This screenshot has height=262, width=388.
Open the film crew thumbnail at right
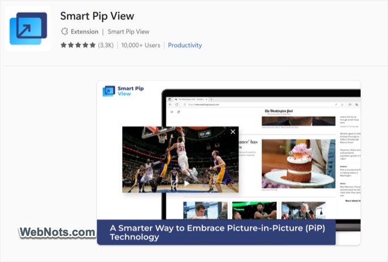point(303,210)
